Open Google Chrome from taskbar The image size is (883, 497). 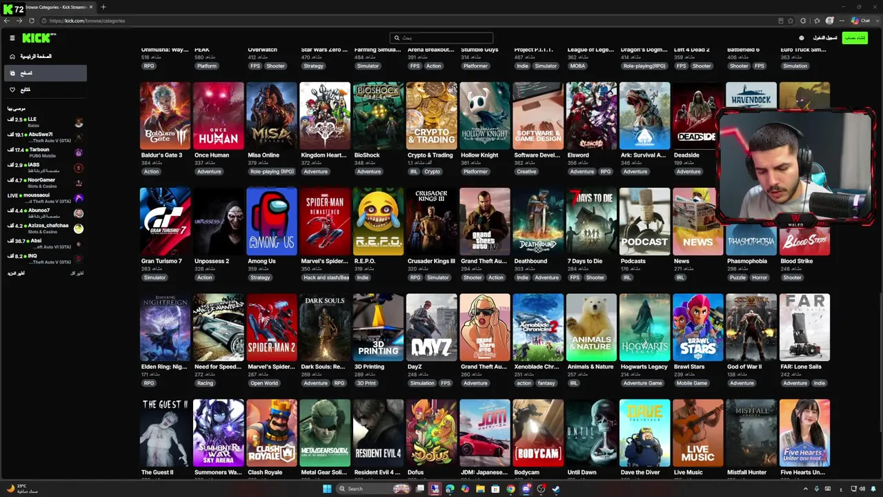click(x=510, y=489)
